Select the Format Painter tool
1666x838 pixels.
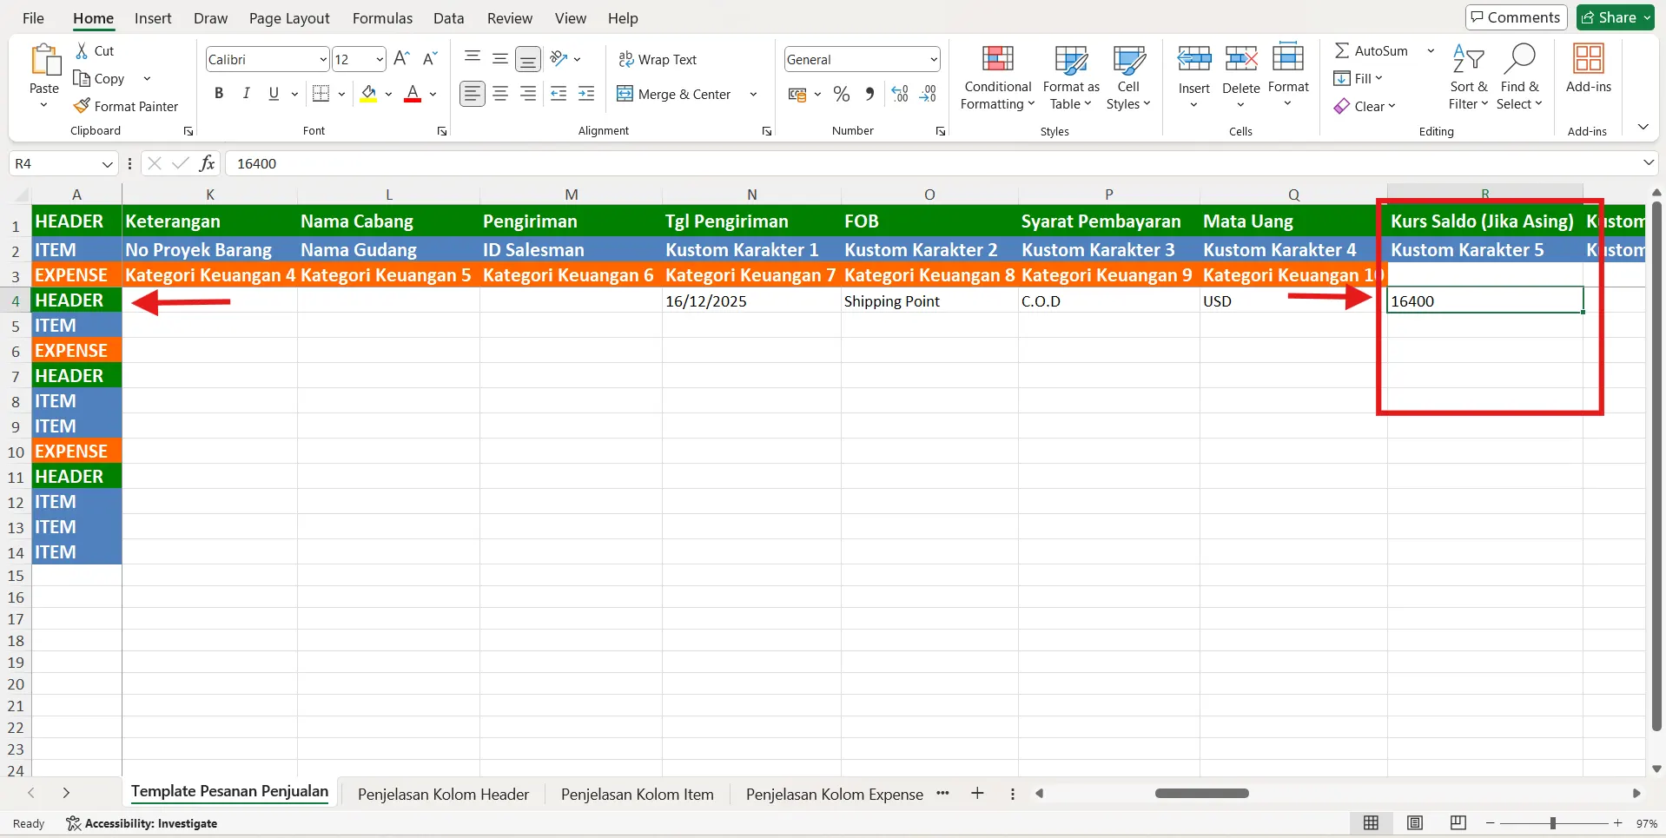click(127, 106)
